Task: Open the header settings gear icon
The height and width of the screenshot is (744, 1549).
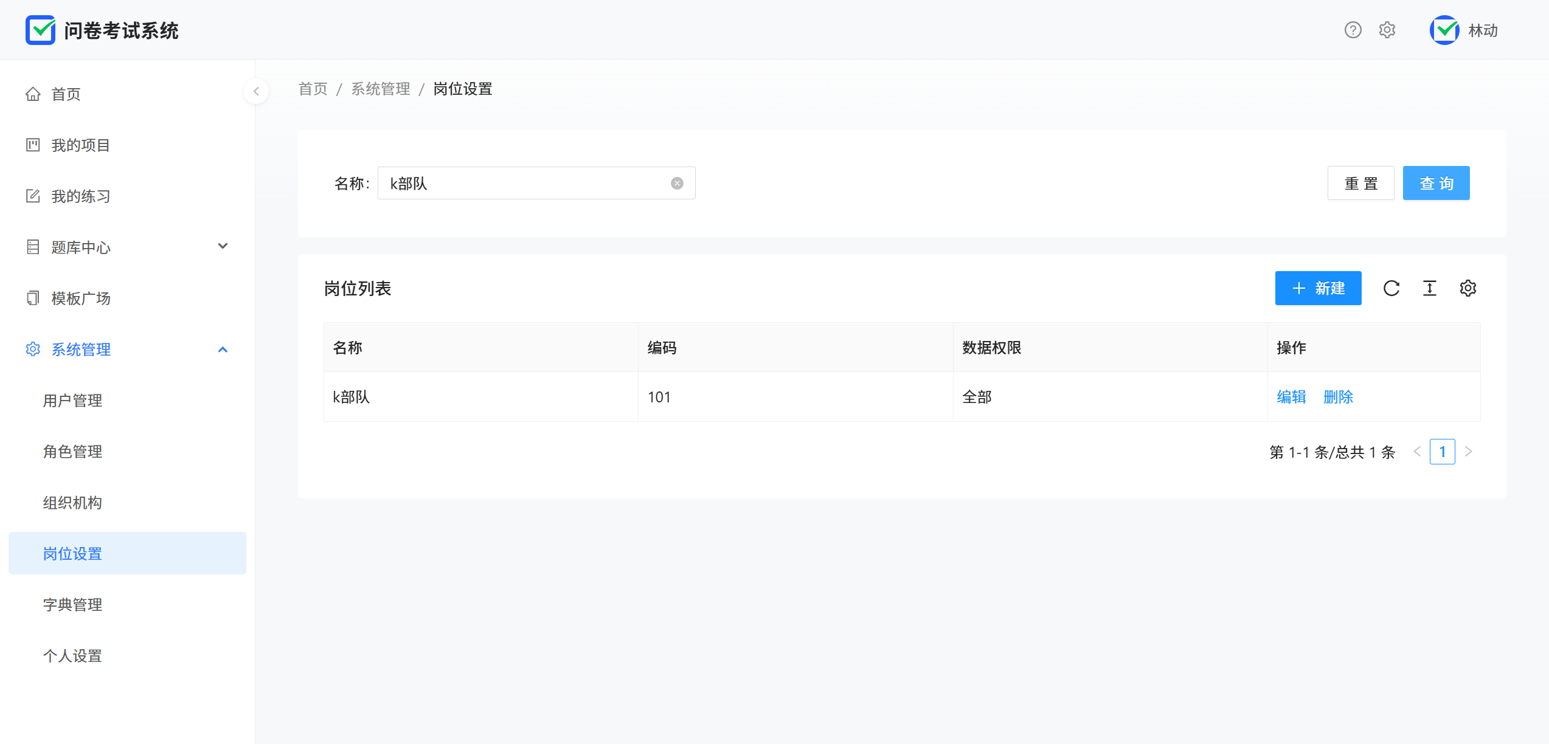Action: pyautogui.click(x=1387, y=30)
